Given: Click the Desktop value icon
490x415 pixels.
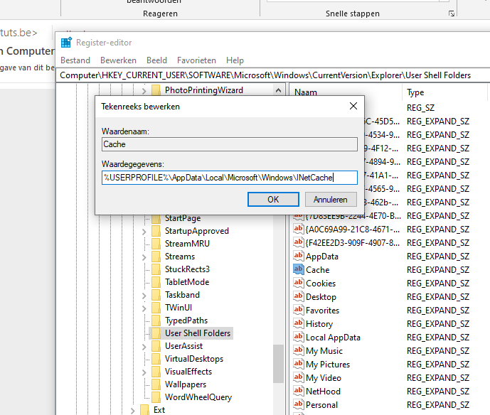Looking at the screenshot, I should (x=298, y=297).
